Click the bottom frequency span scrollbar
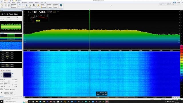 click(98, 98)
